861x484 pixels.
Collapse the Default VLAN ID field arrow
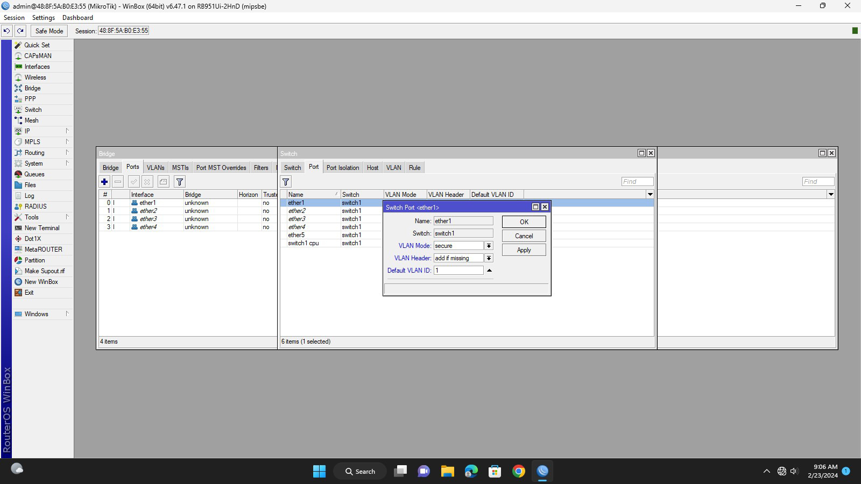tap(489, 271)
